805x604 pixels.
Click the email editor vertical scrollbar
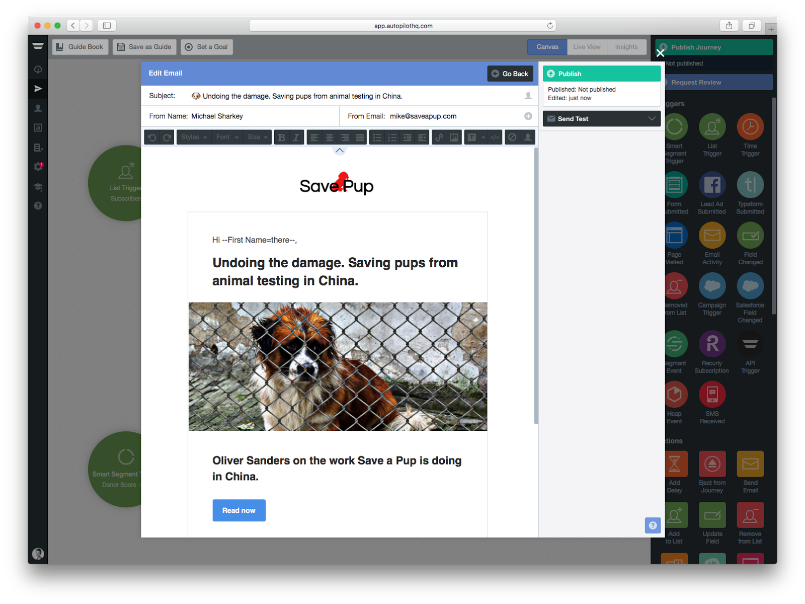click(x=536, y=285)
